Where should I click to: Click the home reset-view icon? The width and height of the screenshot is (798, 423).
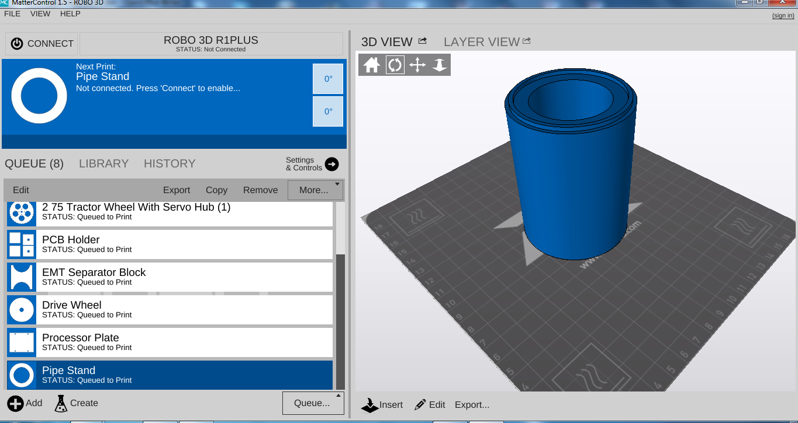coord(372,65)
